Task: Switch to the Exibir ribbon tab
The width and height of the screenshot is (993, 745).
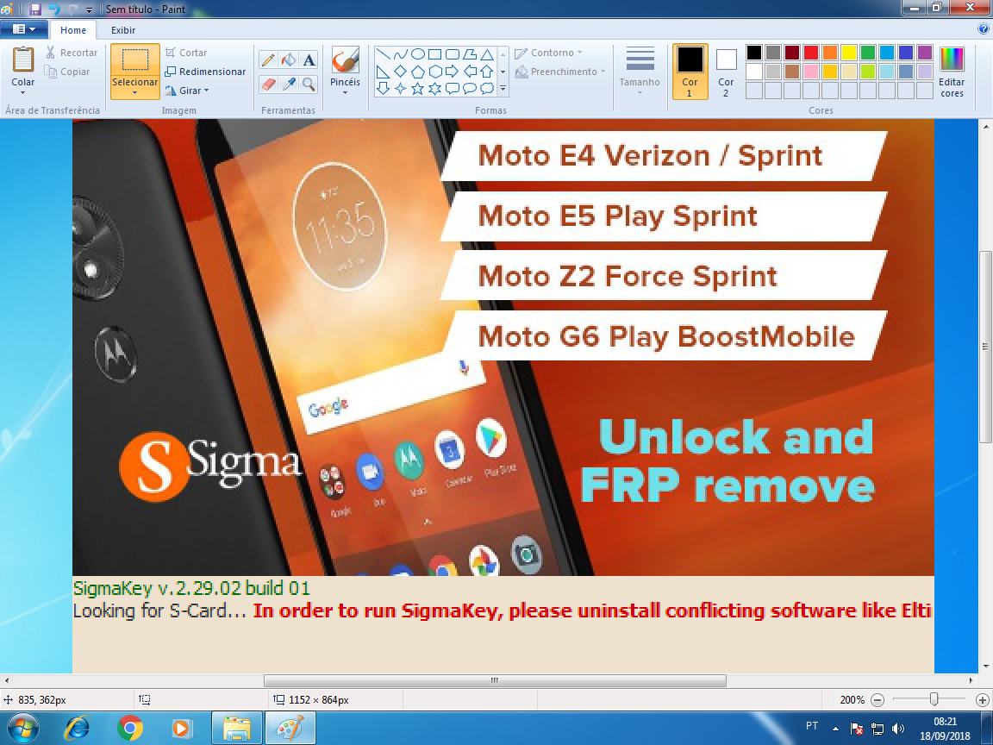Action: pos(123,30)
